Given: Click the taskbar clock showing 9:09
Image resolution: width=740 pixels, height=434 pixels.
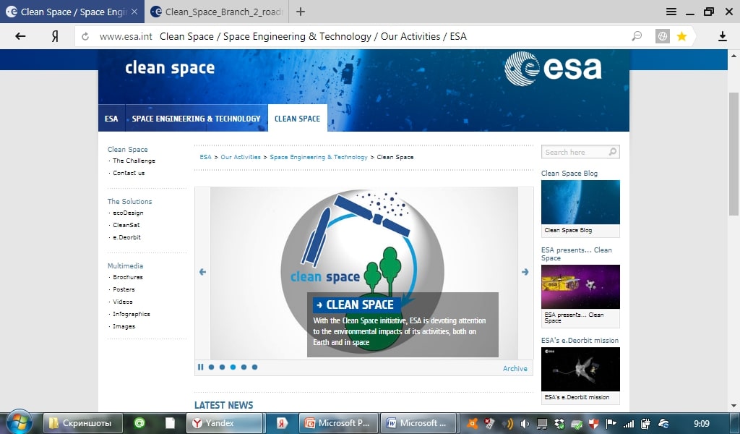Looking at the screenshot, I should coord(701,423).
